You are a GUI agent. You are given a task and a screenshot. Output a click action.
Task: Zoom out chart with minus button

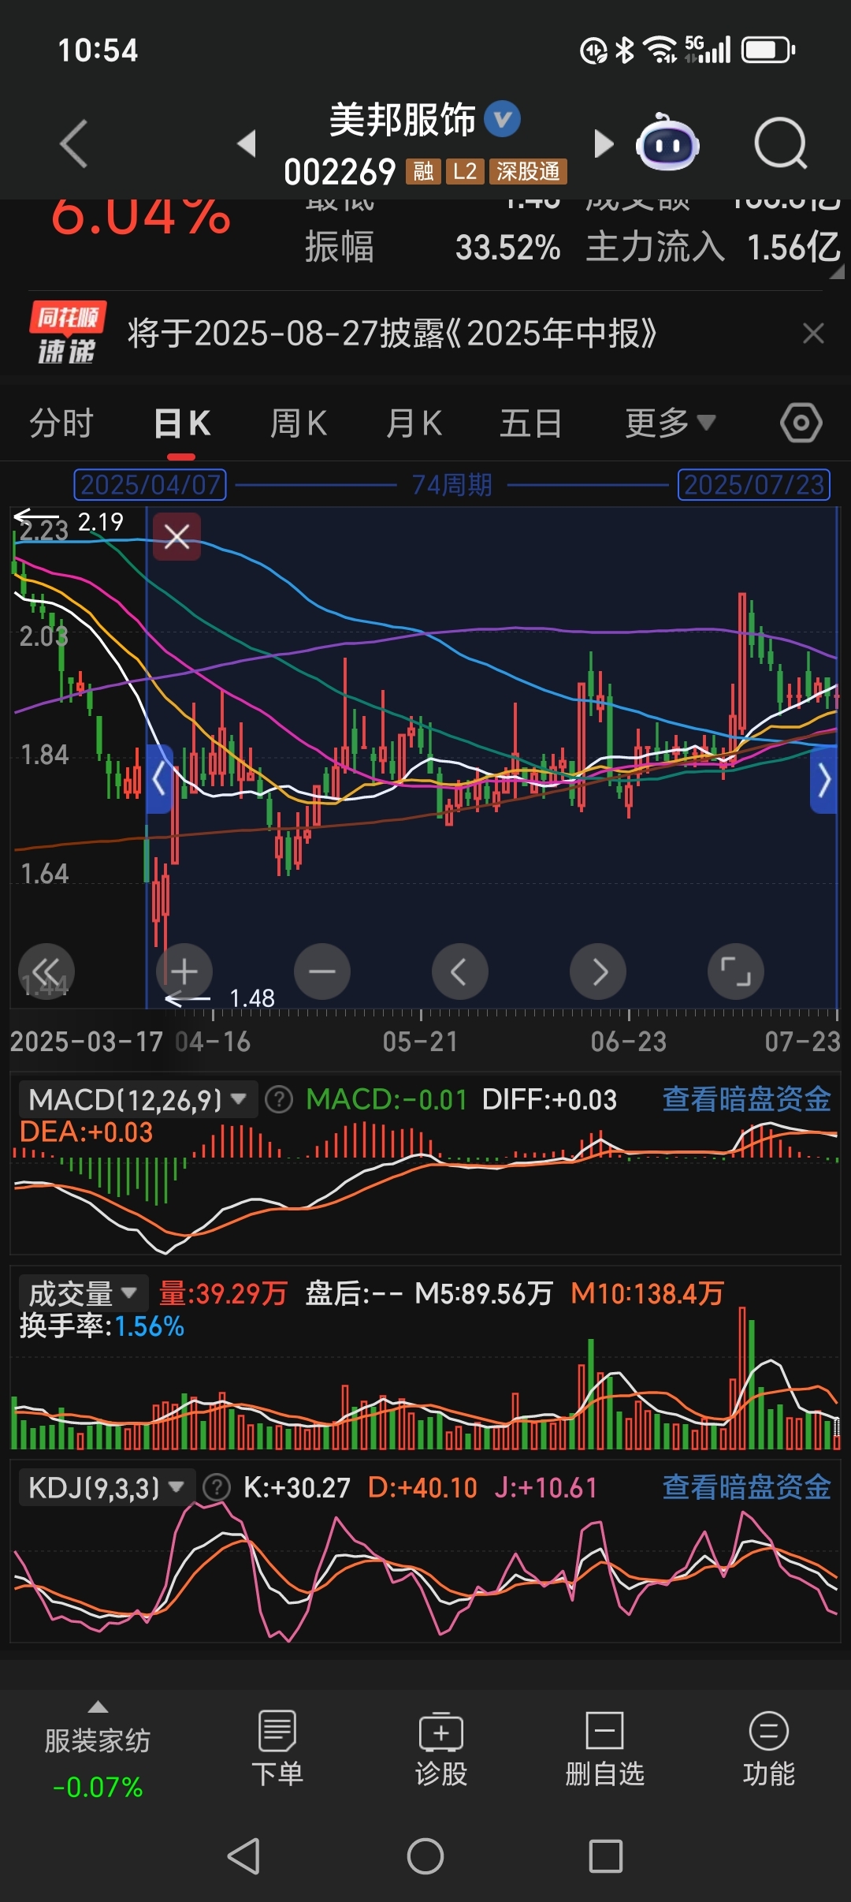pos(322,972)
